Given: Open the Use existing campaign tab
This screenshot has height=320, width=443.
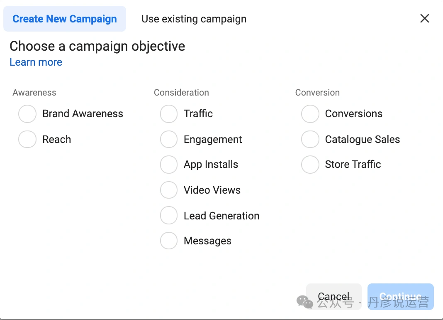Looking at the screenshot, I should (x=194, y=19).
